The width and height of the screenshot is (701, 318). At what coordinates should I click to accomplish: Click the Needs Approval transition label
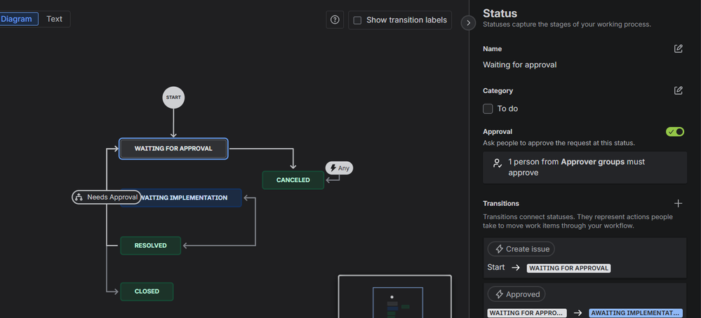coord(107,197)
